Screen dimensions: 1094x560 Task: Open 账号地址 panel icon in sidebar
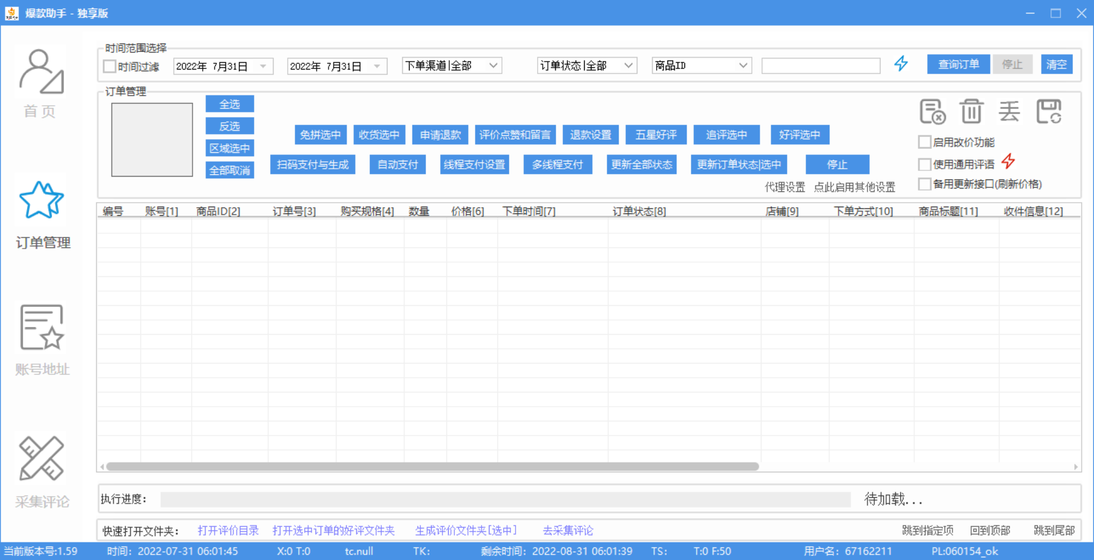[41, 327]
